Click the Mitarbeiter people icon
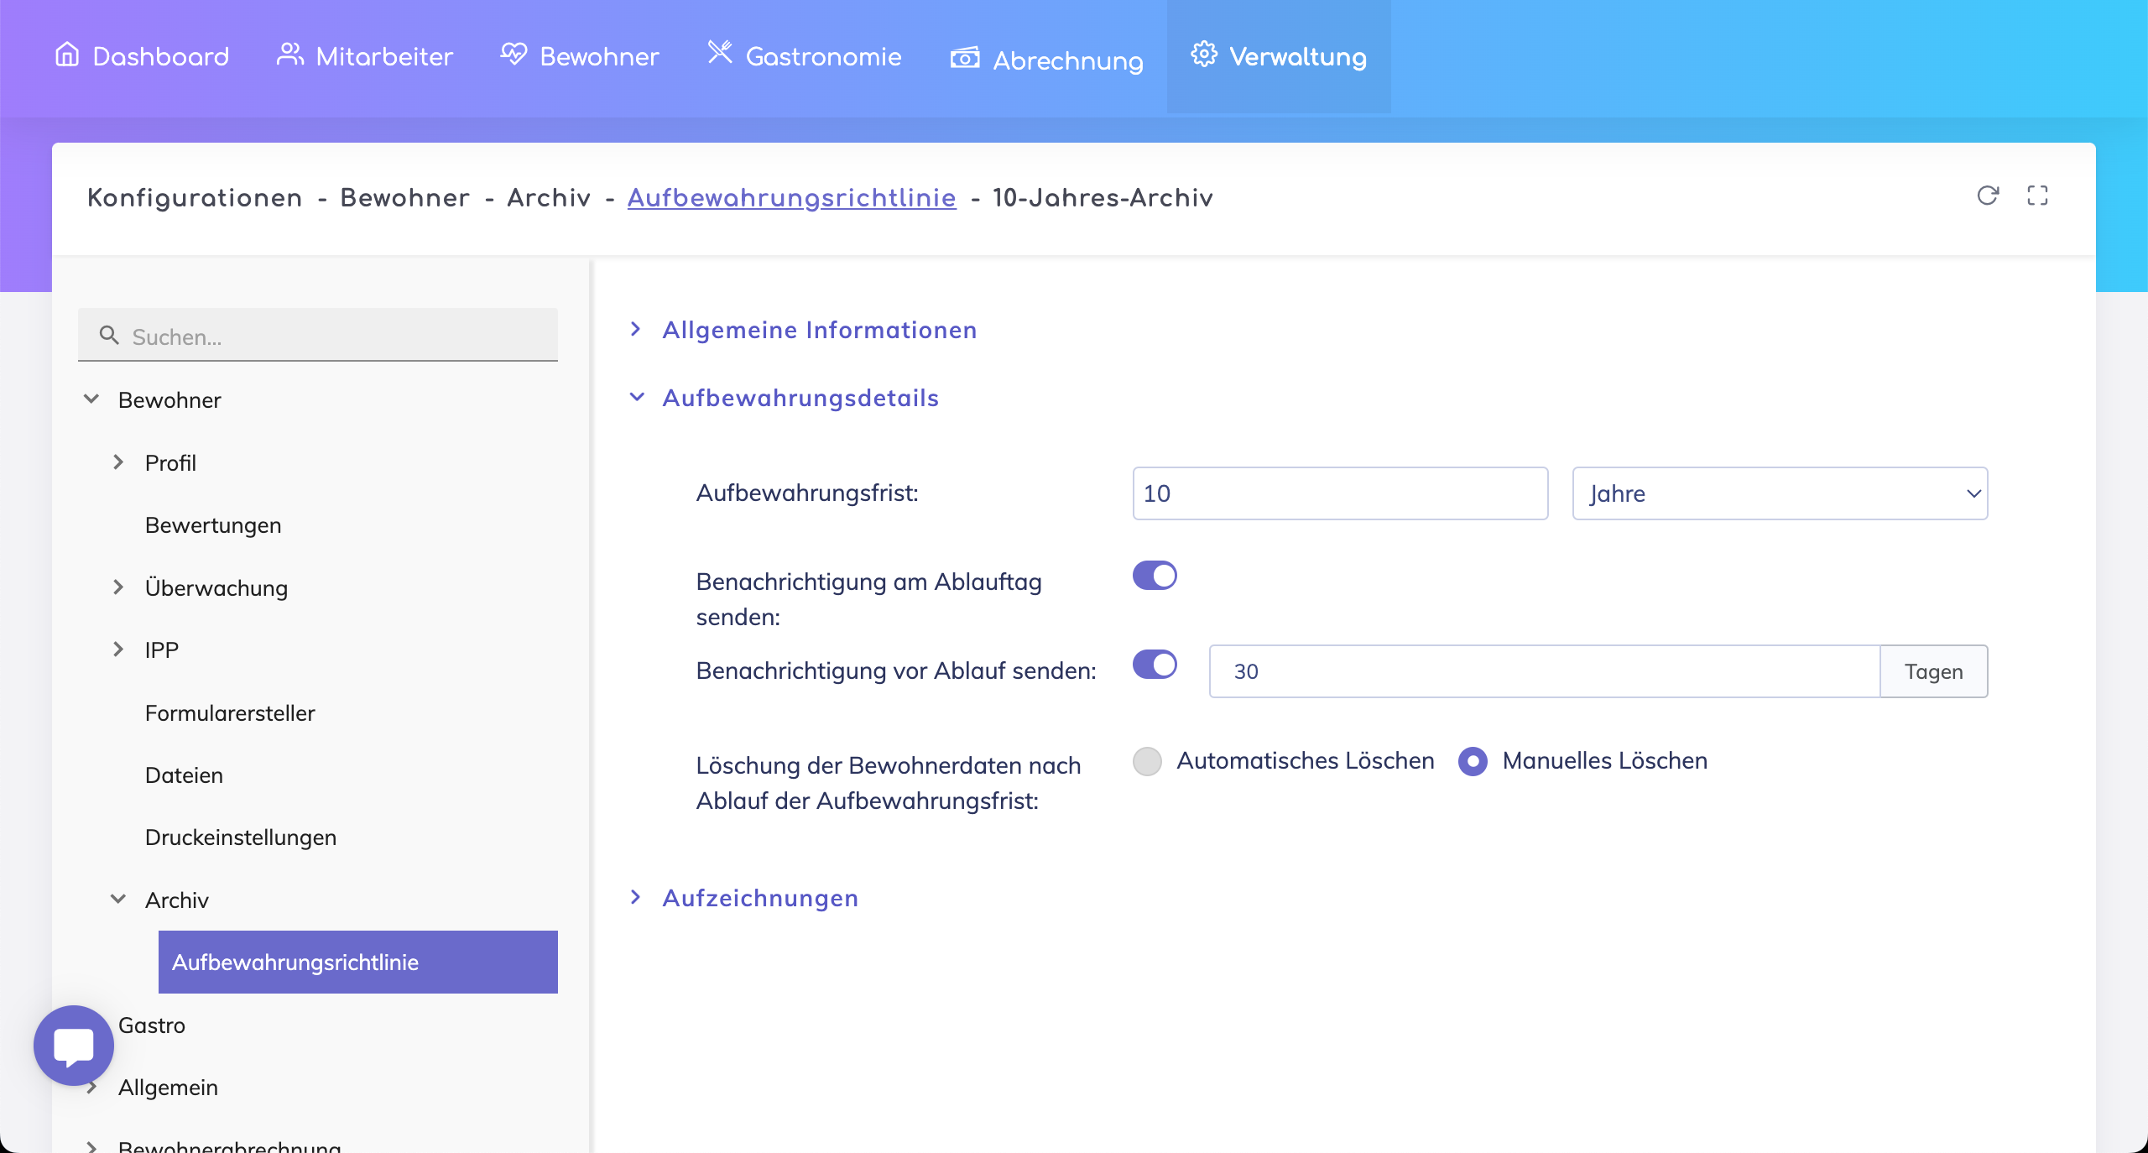The image size is (2148, 1153). (x=289, y=55)
